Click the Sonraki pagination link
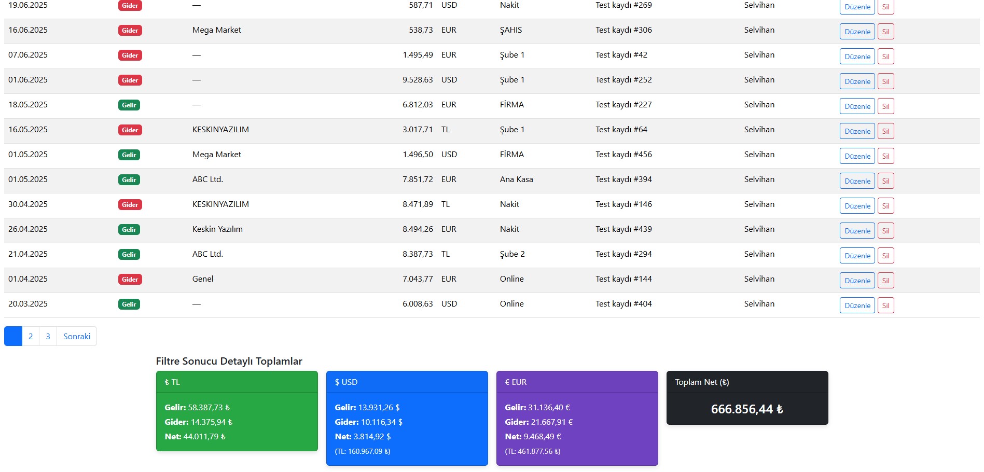The height and width of the screenshot is (472, 984). pyautogui.click(x=77, y=336)
